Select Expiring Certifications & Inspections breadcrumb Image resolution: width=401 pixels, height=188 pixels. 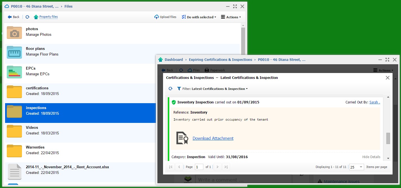tap(220, 60)
